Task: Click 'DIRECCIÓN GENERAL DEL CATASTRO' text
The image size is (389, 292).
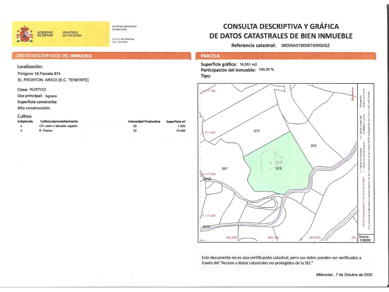Action: pos(123,40)
